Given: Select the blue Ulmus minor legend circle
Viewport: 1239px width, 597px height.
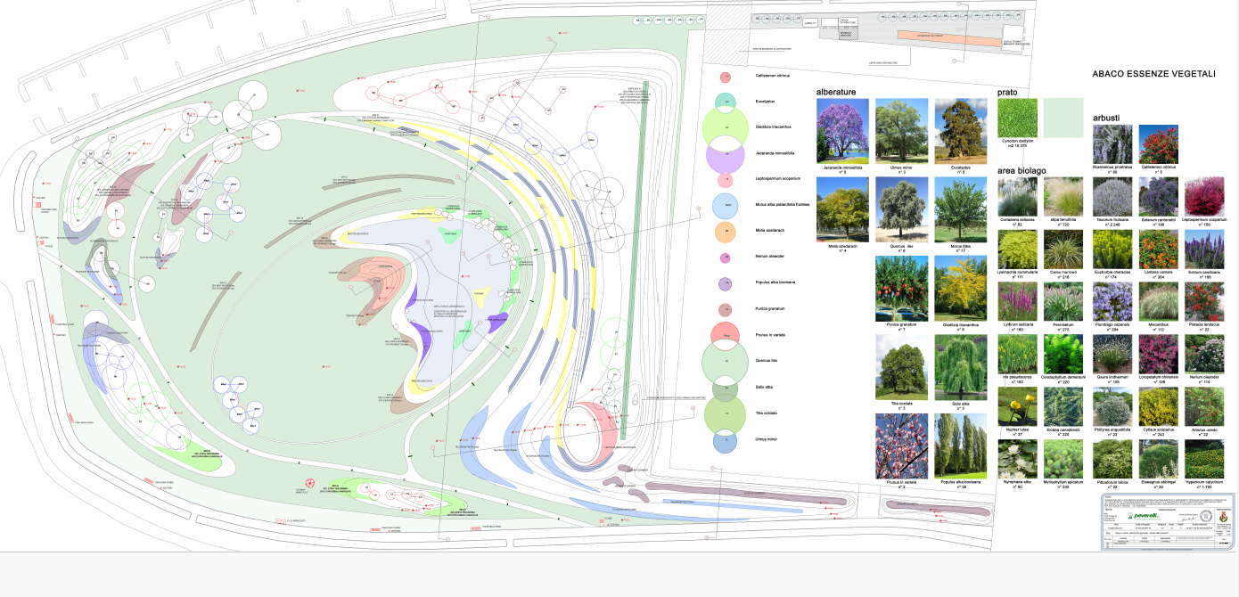Looking at the screenshot, I should (x=726, y=440).
